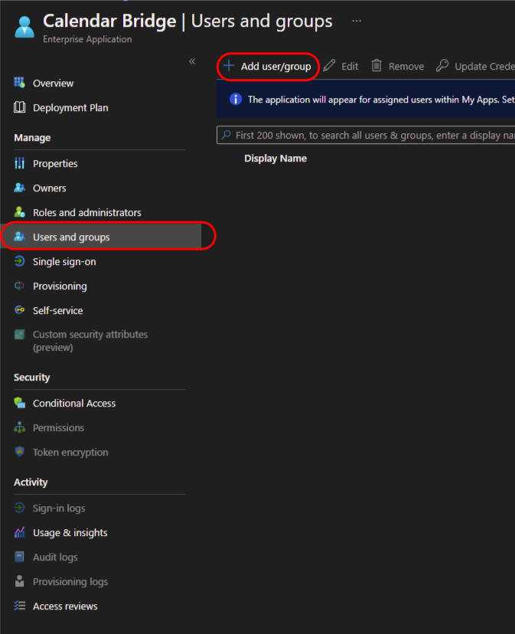The width and height of the screenshot is (515, 634).
Task: Click the Update Credentials button
Action: pyautogui.click(x=475, y=67)
